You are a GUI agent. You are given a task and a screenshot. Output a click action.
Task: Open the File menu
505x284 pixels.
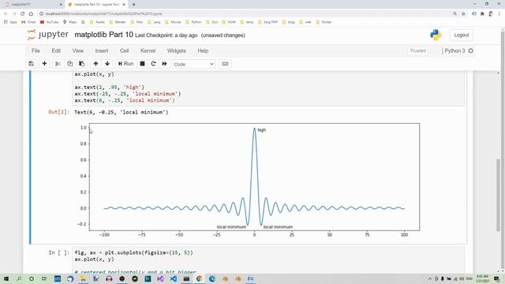pos(36,50)
